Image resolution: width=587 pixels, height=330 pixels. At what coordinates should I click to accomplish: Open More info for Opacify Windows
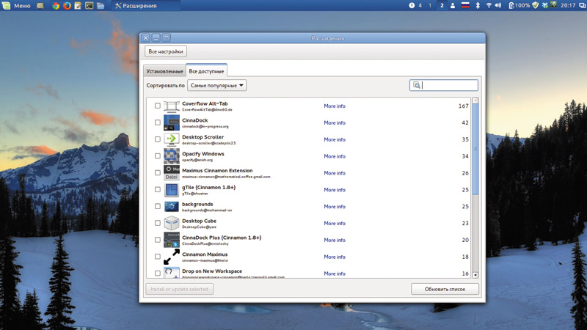(x=335, y=156)
